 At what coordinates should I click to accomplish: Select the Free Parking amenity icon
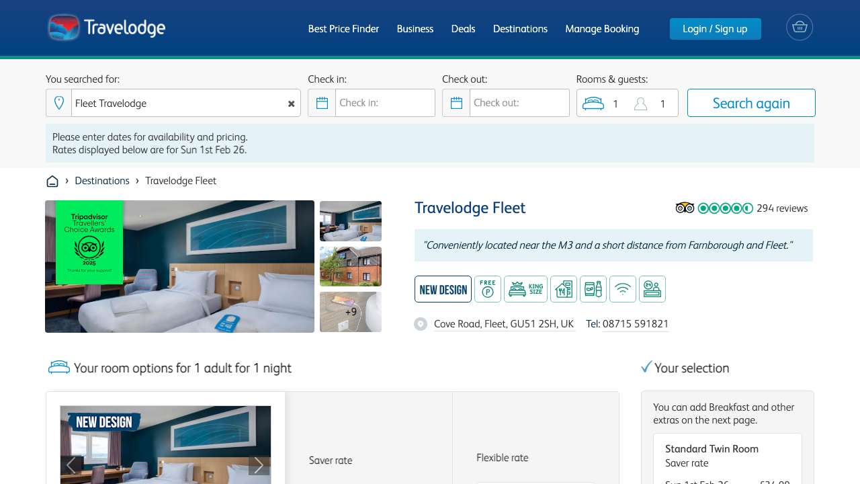(x=487, y=289)
